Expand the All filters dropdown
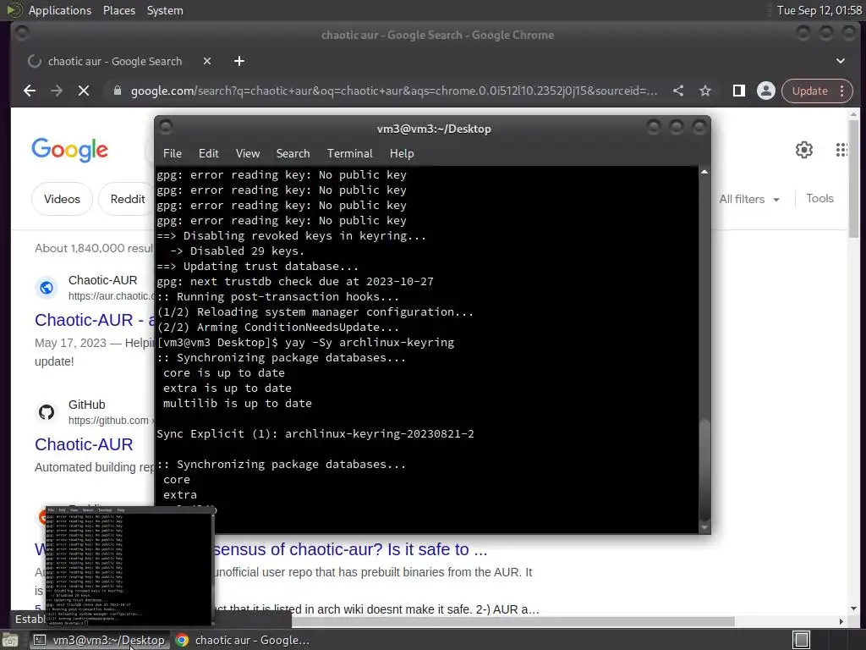Screen dimensions: 866x650 tap(749, 199)
